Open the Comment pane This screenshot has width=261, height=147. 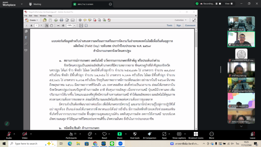[190, 25]
